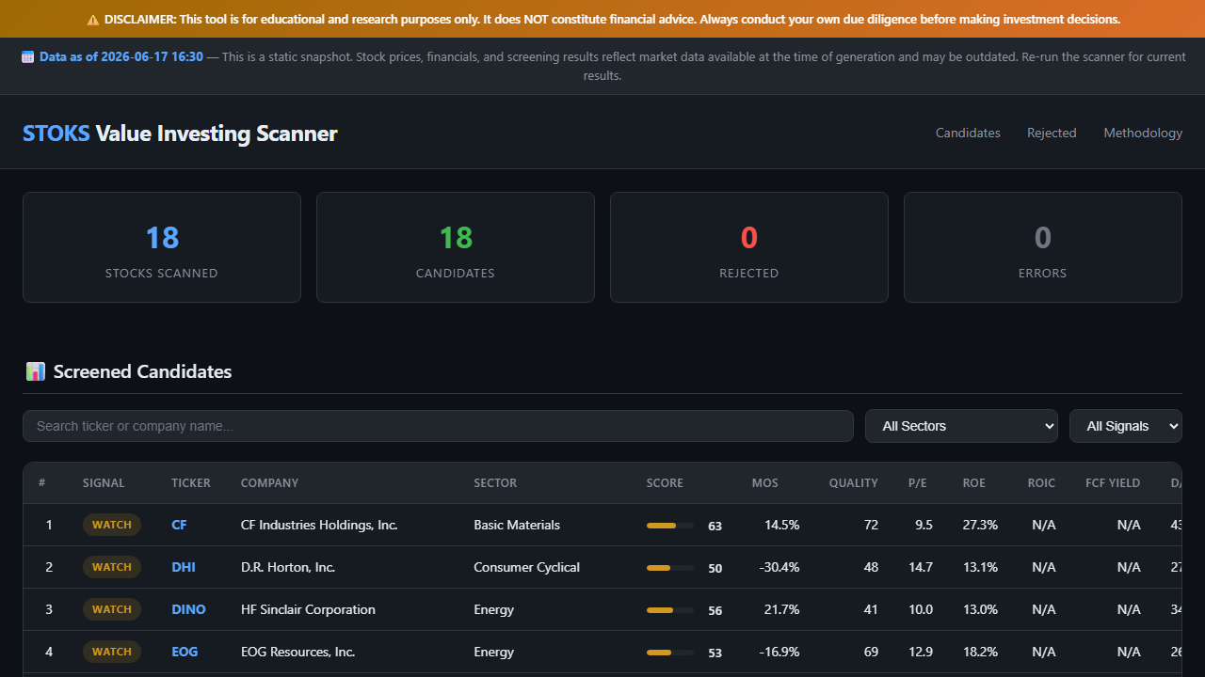The image size is (1205, 677).
Task: Open the All Sectors dropdown
Action: click(x=961, y=426)
